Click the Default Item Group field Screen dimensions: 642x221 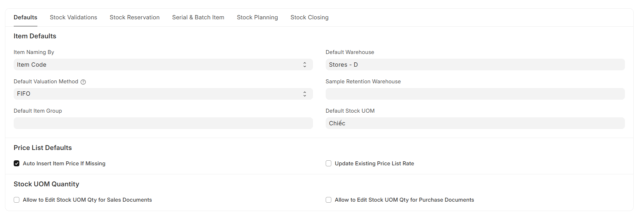[x=163, y=123]
